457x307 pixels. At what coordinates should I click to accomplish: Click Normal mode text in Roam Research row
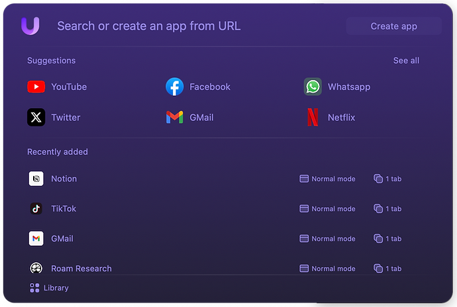pos(333,269)
